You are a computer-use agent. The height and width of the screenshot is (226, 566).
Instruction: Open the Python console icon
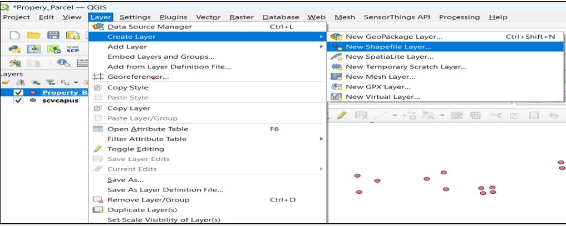point(14,49)
